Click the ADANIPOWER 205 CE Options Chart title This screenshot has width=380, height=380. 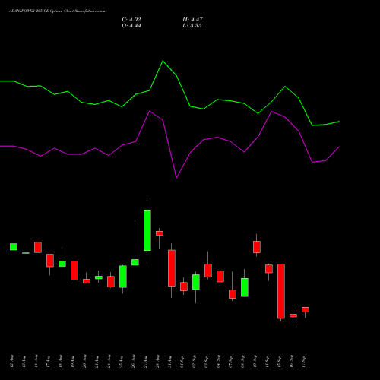57,11
